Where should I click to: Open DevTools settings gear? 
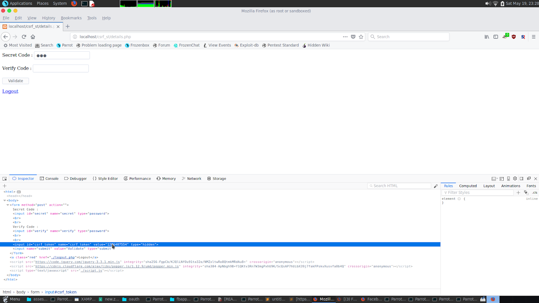pyautogui.click(x=515, y=179)
